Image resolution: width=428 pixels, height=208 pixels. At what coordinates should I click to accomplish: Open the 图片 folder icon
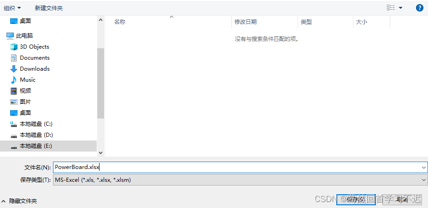(x=14, y=102)
